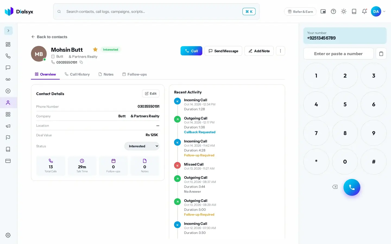Click the backspace delete icon in dialer

pos(335,187)
